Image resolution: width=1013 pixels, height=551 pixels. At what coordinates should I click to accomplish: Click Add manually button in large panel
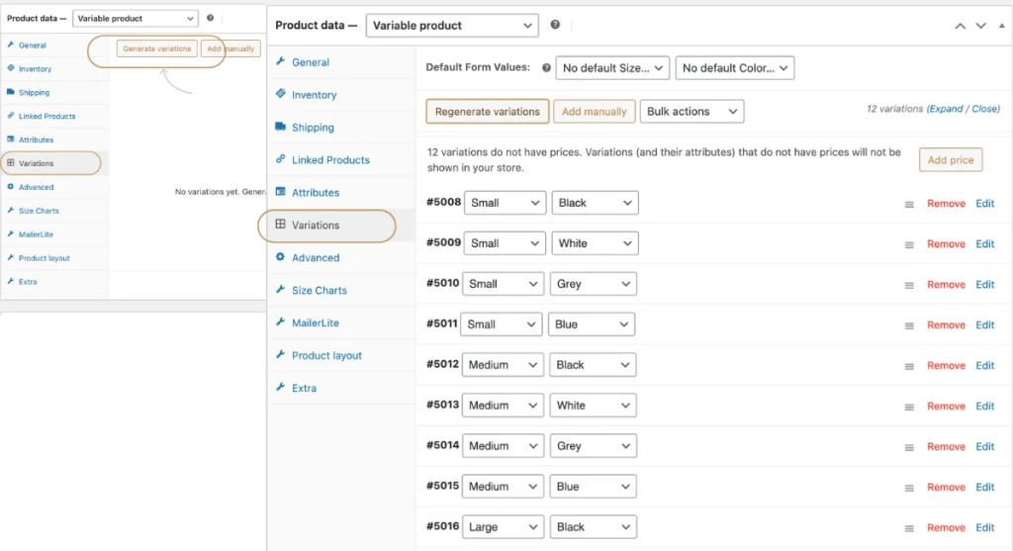594,111
